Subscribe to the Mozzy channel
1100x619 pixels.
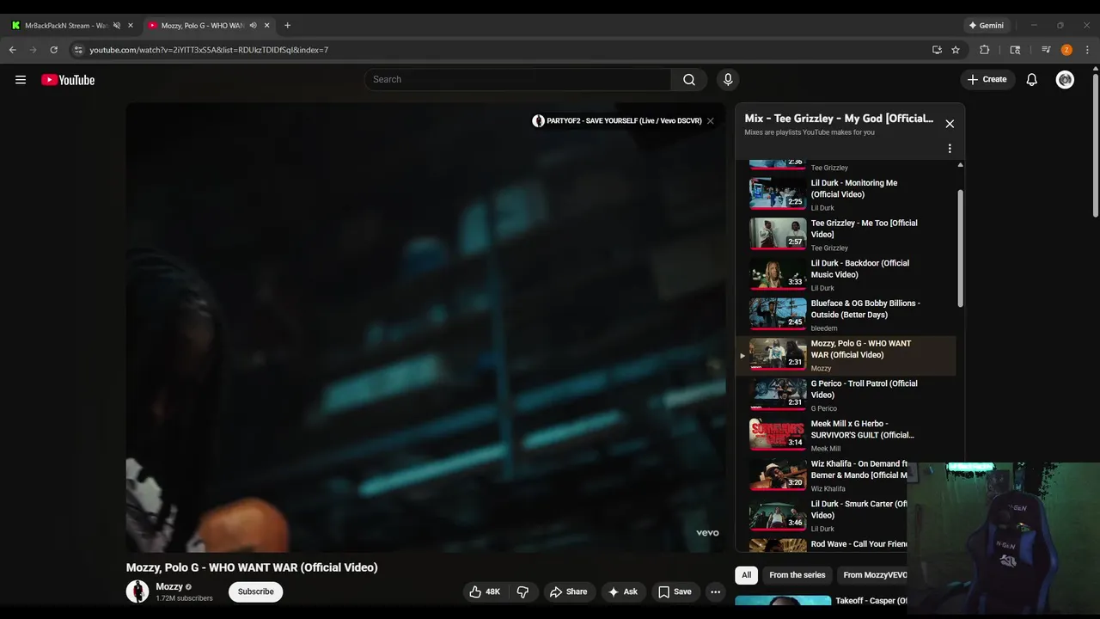tap(256, 591)
